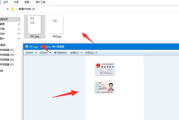This screenshot has width=179, height=120.
Task: Expand the address bar path chevron
Action: coord(16,9)
